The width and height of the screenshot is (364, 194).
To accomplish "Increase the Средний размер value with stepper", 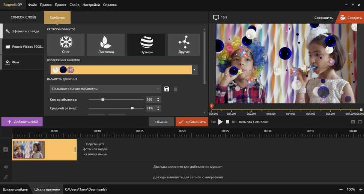I will coord(158,107).
